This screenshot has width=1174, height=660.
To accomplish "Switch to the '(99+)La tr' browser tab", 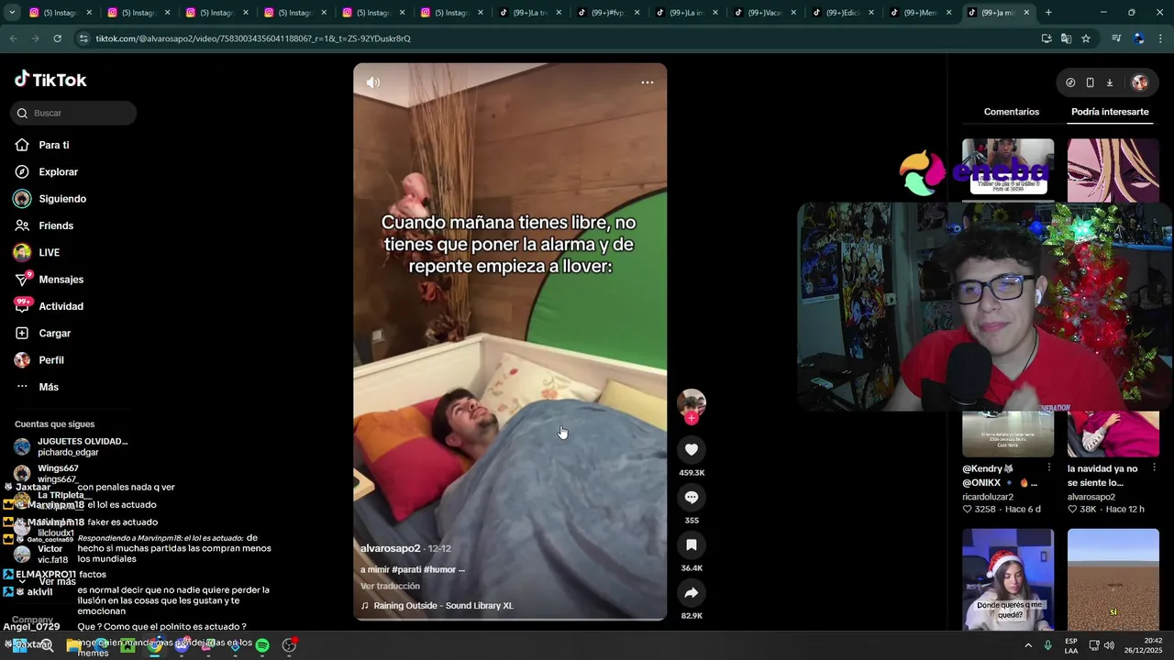I will pos(530,13).
